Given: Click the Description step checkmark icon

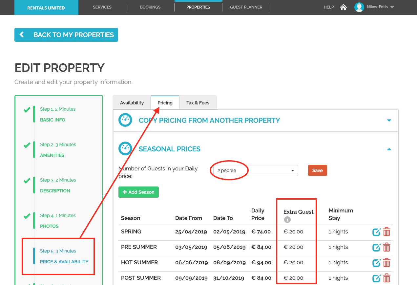Looking at the screenshot, I should pyautogui.click(x=27, y=181).
